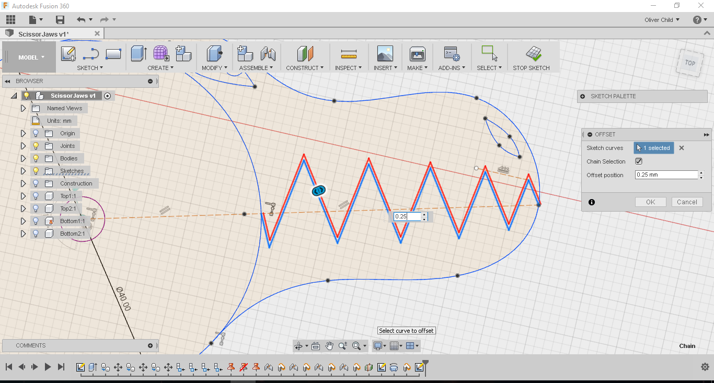This screenshot has height=383, width=714.
Task: Select the Line sketch tool icon
Action: (x=91, y=53)
